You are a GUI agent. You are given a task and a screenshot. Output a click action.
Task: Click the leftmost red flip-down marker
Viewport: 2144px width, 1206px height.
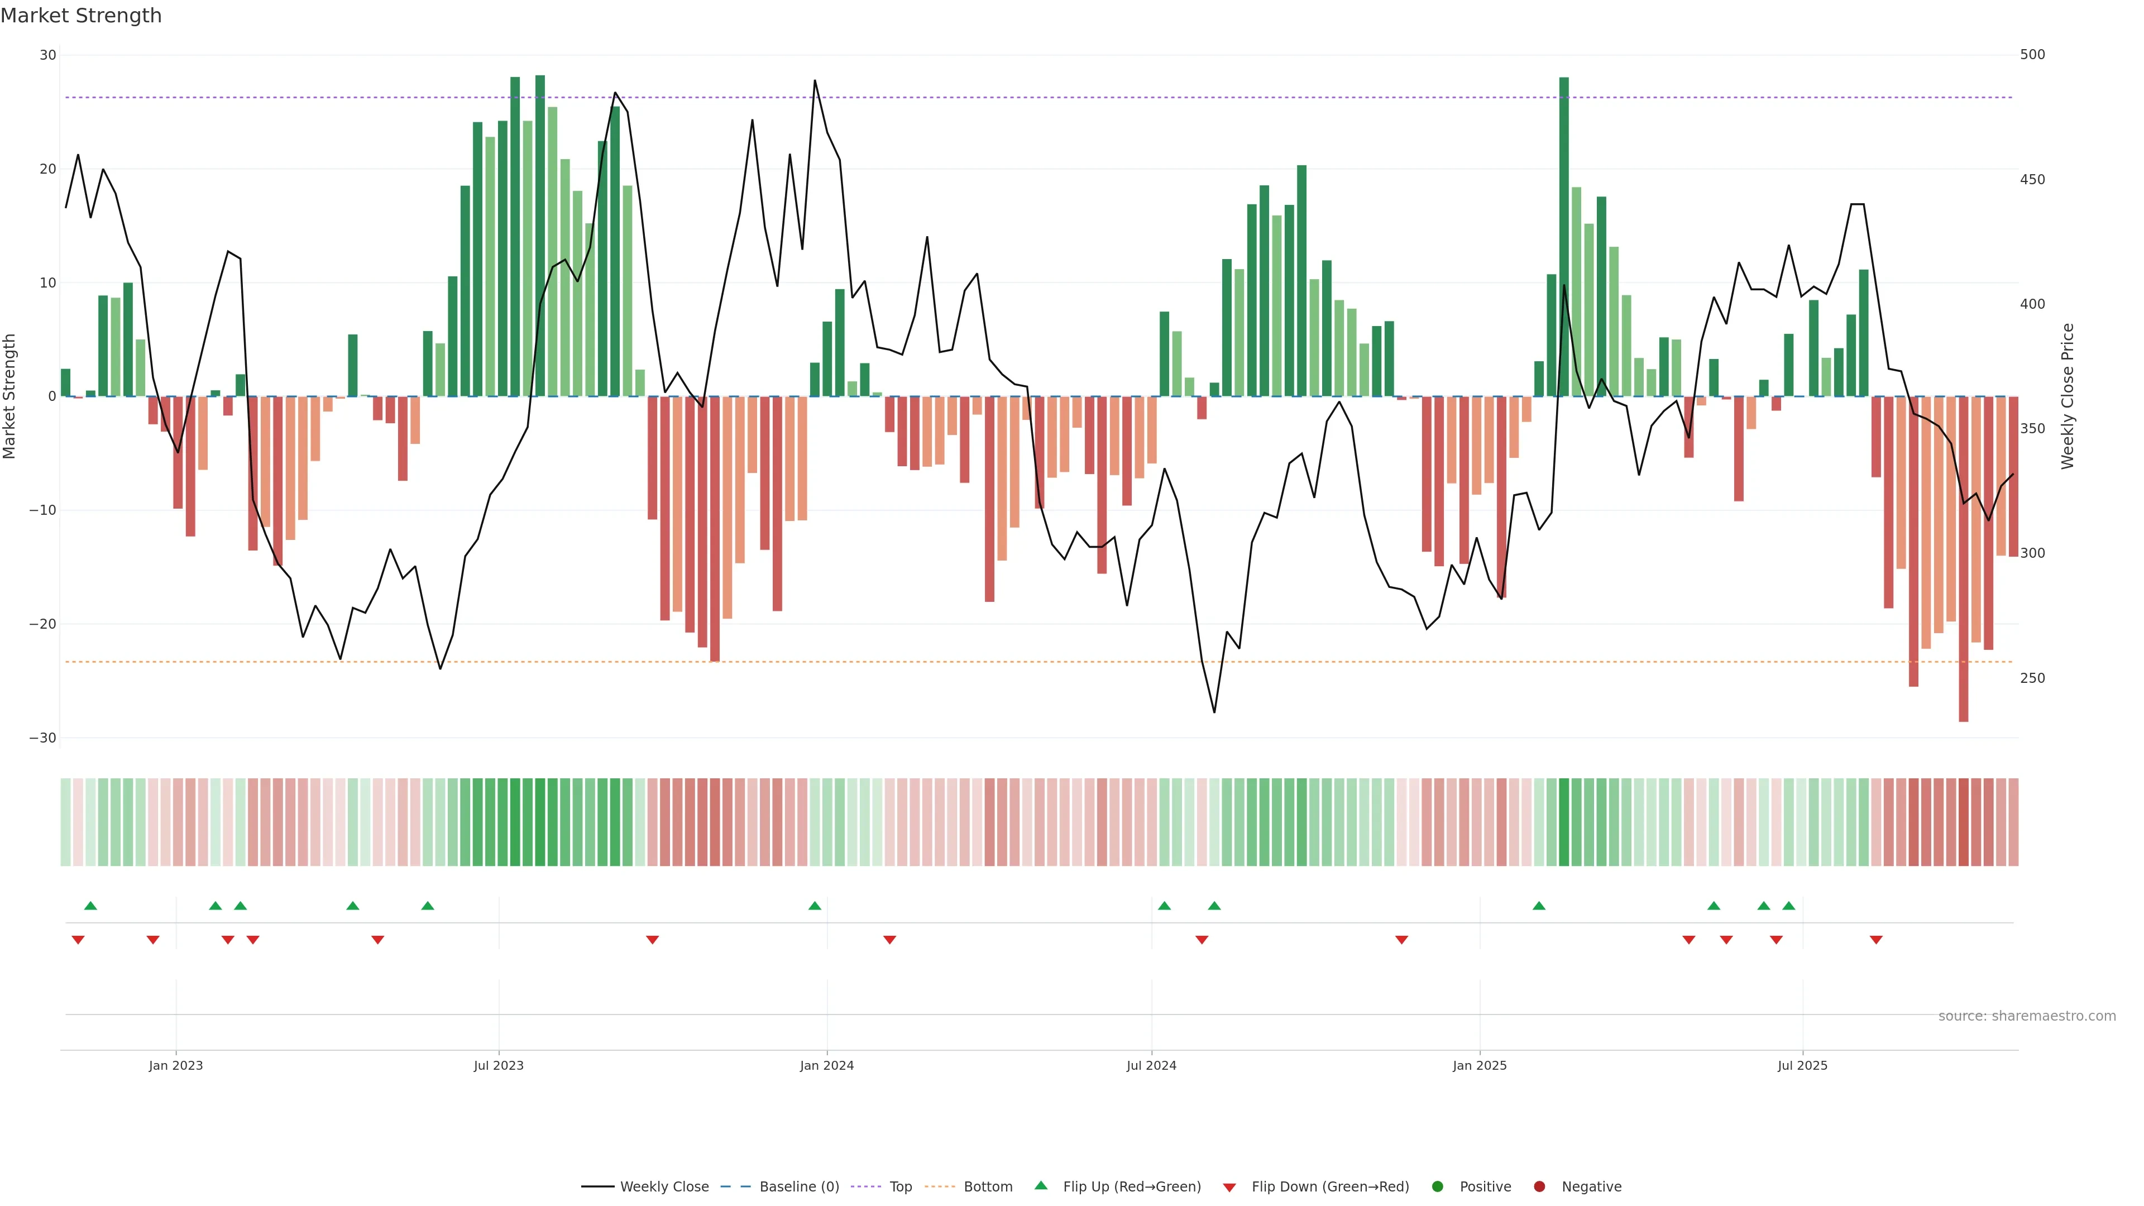(x=78, y=940)
